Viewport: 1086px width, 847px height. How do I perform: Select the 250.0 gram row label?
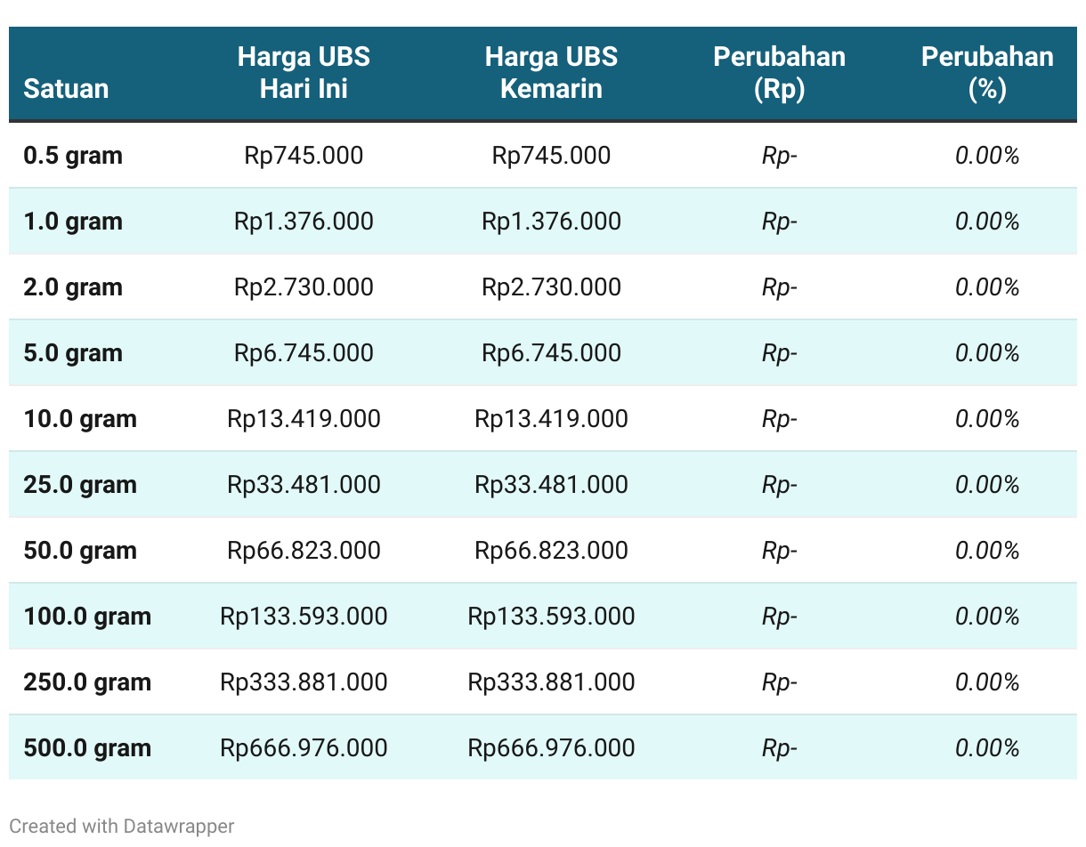(x=87, y=682)
